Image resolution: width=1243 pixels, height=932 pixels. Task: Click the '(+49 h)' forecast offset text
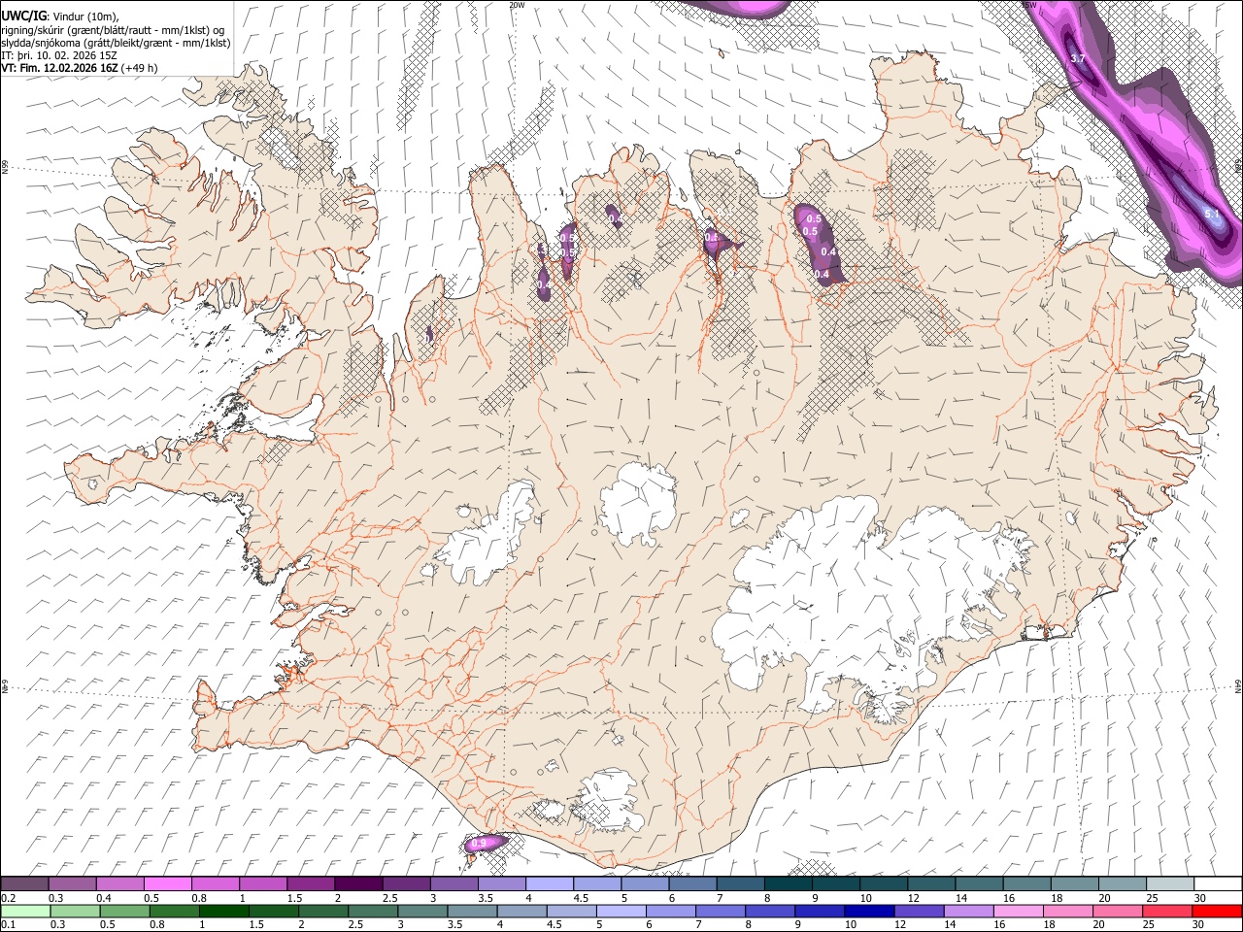140,68
